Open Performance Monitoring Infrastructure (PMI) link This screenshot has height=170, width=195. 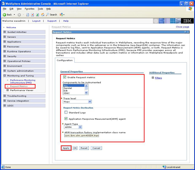[x=22, y=81]
